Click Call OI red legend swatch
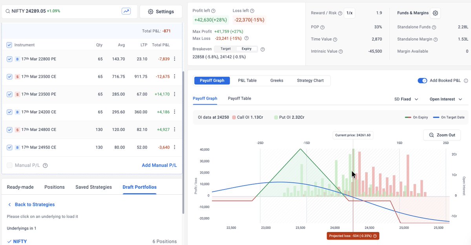 pos(234,117)
